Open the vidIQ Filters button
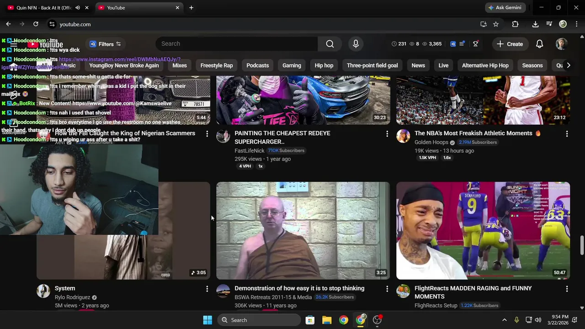Image resolution: width=585 pixels, height=329 pixels. point(105,44)
